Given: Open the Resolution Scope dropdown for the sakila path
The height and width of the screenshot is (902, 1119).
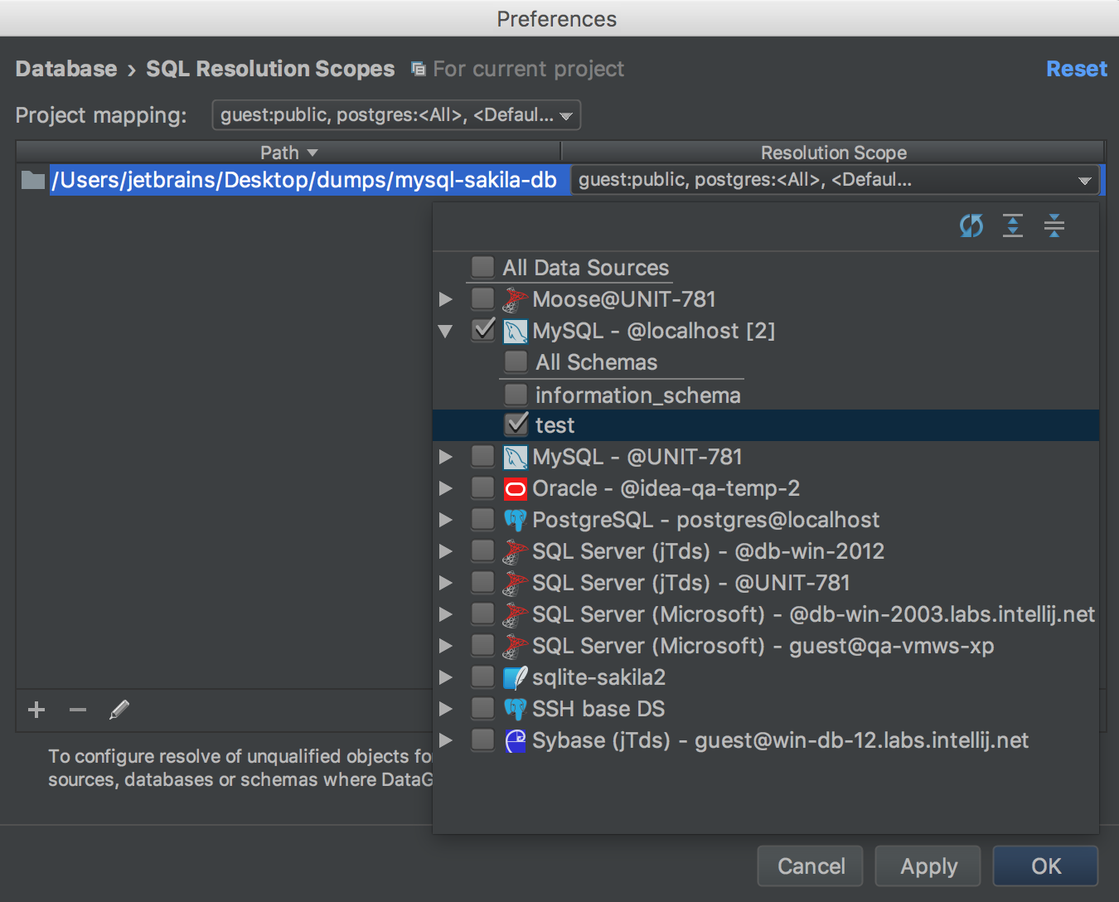Looking at the screenshot, I should coord(835,180).
